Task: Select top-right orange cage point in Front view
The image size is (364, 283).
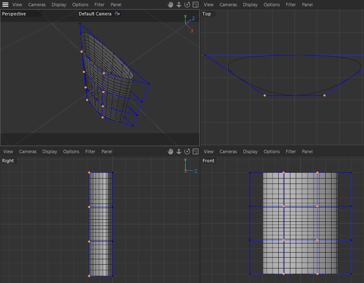Action: point(317,172)
